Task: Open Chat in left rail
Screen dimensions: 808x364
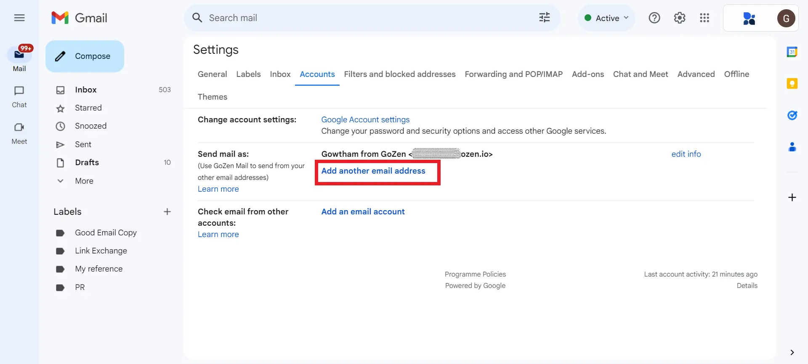Action: (19, 97)
